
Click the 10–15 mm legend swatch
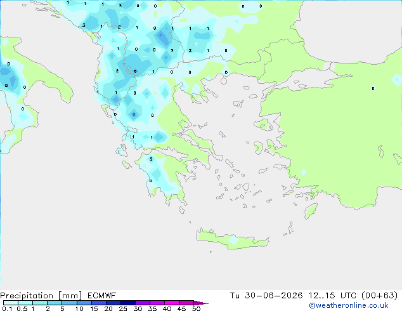point(84,303)
